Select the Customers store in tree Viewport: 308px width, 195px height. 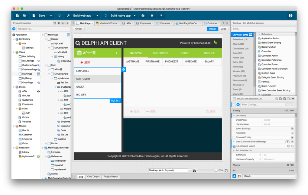coord(27,100)
